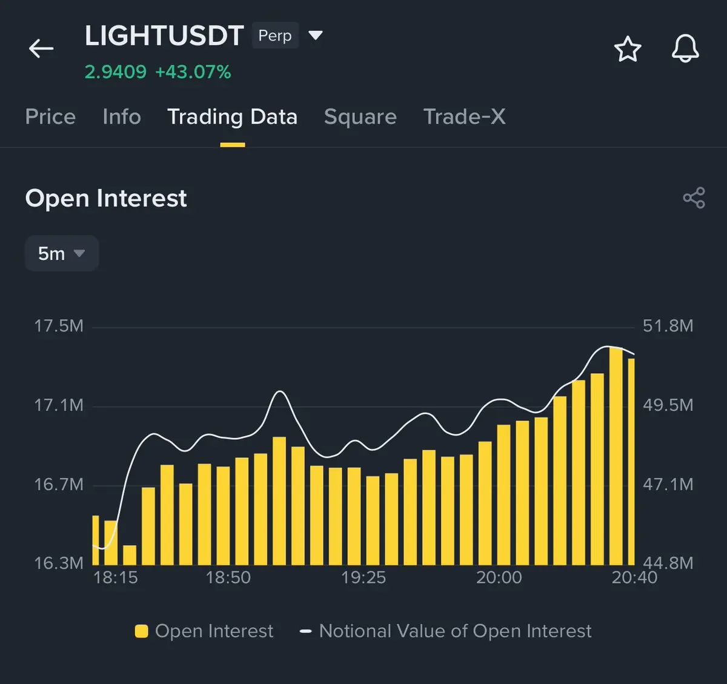Click the yellow Open Interest legend swatch
Screen dimensions: 727x684
[x=141, y=631]
